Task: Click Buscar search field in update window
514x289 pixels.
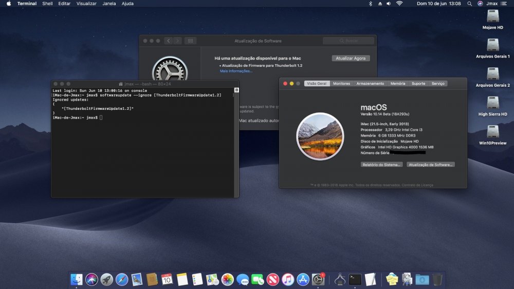Action: coord(348,41)
